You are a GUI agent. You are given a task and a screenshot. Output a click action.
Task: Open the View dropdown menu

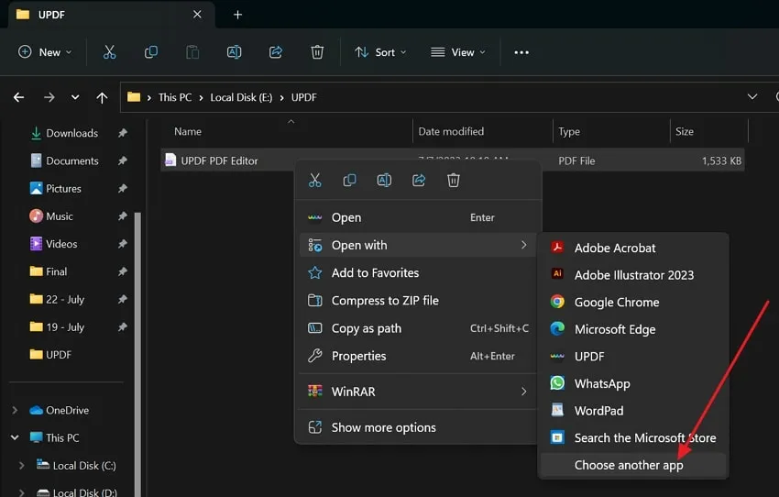tap(458, 52)
